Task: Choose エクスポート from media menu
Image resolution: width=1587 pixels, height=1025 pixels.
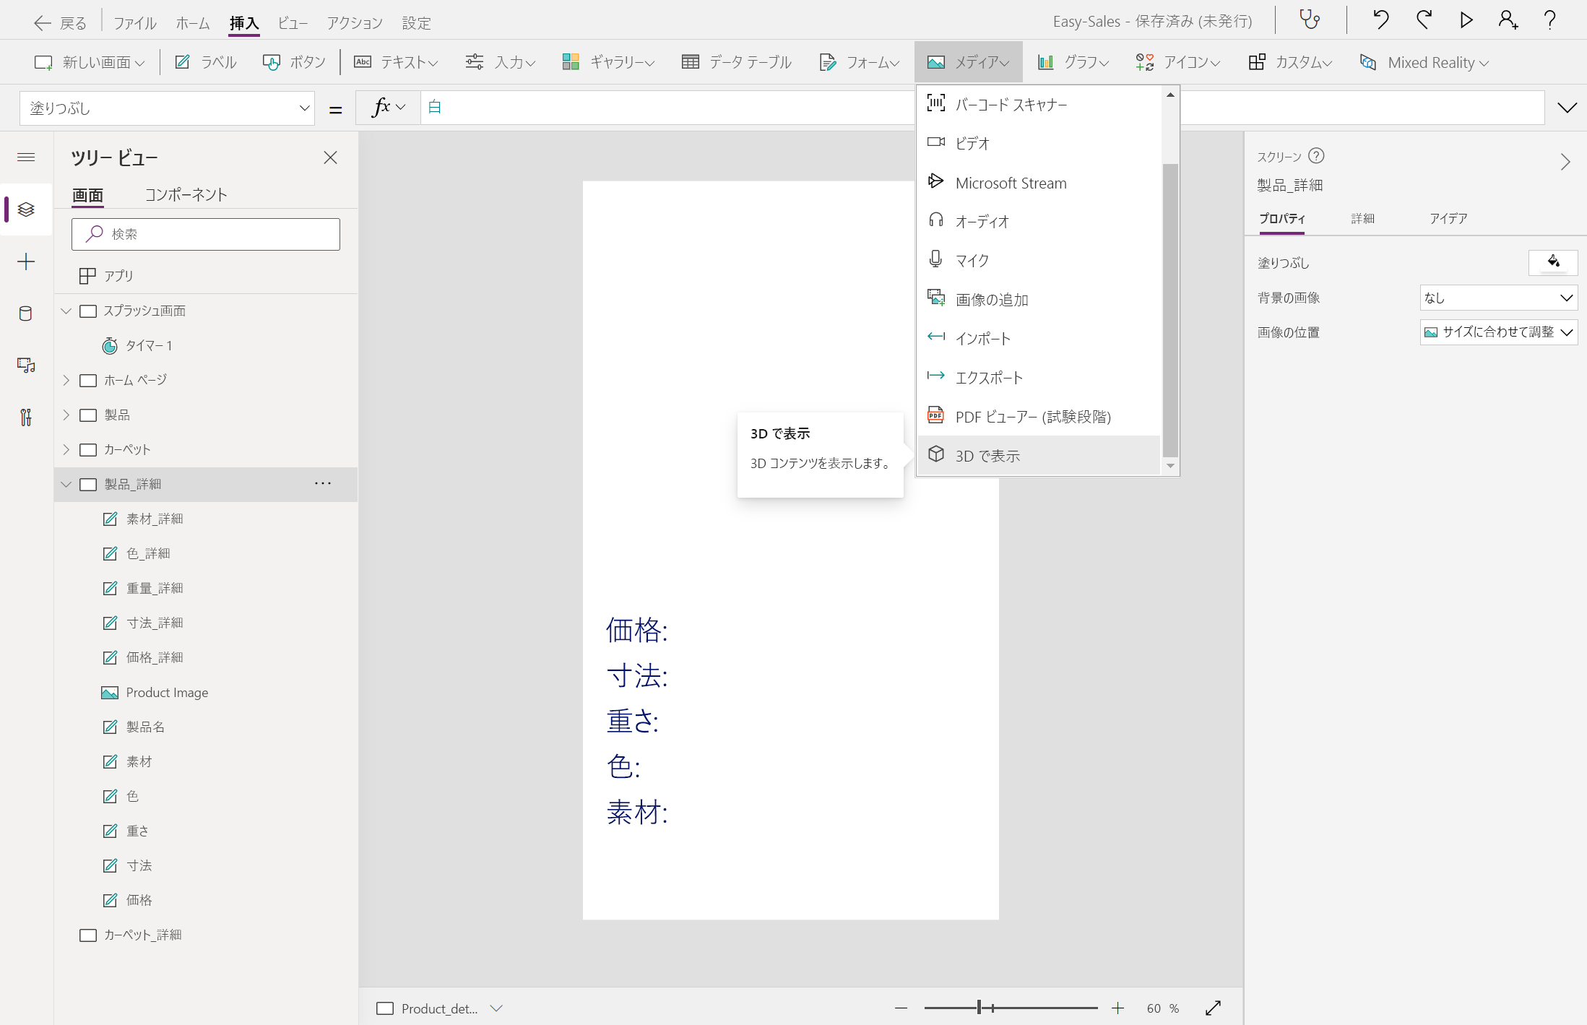Action: pos(1039,377)
